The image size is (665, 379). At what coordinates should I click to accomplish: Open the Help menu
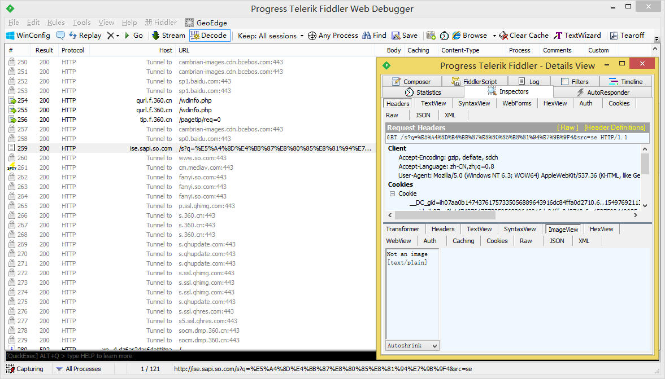coord(129,23)
